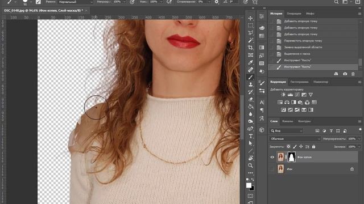Select history state 'Выделение и маска'
This screenshot has height=204, width=364.
313,54
